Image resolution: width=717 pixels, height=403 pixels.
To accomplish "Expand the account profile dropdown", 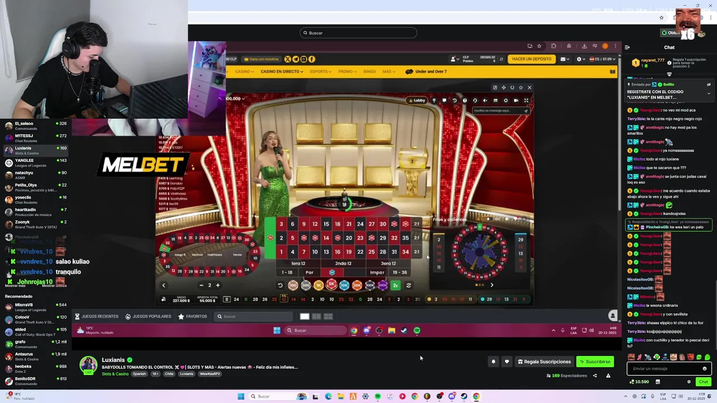I will (x=455, y=59).
